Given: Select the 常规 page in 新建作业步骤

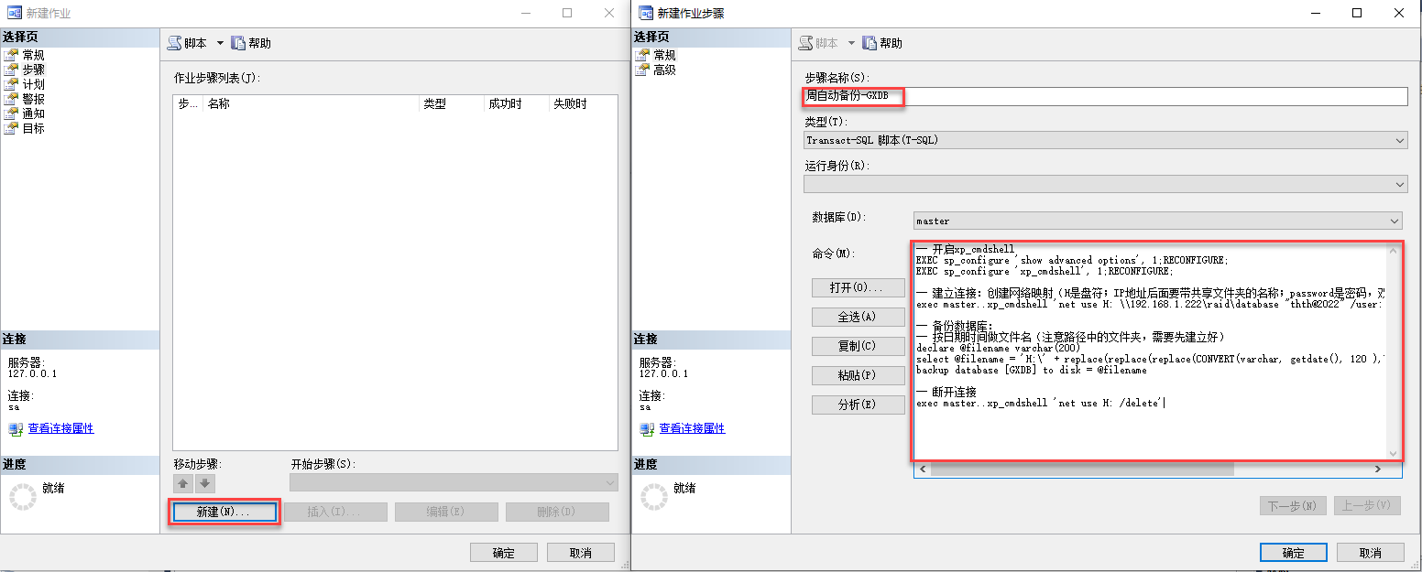Looking at the screenshot, I should tap(664, 55).
